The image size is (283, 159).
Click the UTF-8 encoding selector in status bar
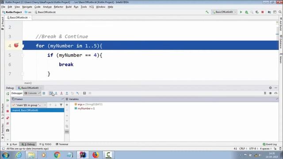pyautogui.click(x=253, y=148)
